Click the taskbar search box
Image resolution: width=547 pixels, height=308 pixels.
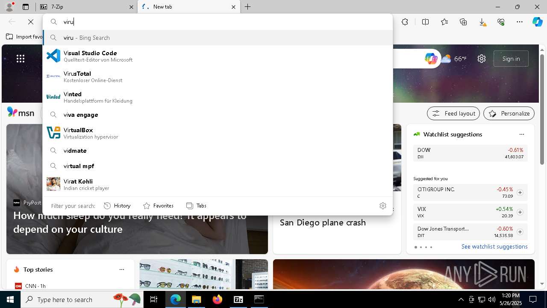coord(82,299)
